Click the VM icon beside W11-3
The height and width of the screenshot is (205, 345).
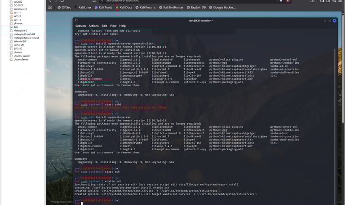point(11,16)
